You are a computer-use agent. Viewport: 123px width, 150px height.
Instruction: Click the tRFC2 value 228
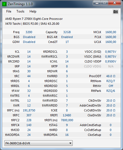click(29, 120)
